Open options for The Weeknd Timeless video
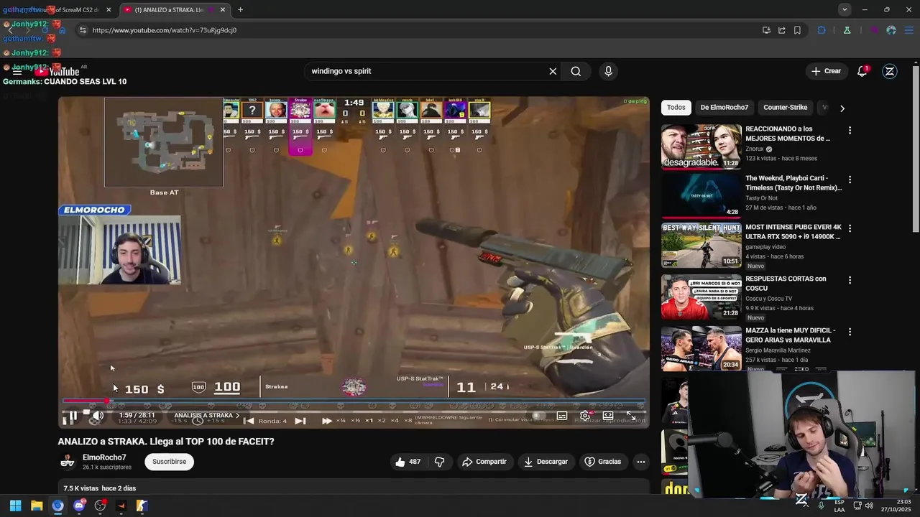This screenshot has width=920, height=517. pyautogui.click(x=850, y=180)
